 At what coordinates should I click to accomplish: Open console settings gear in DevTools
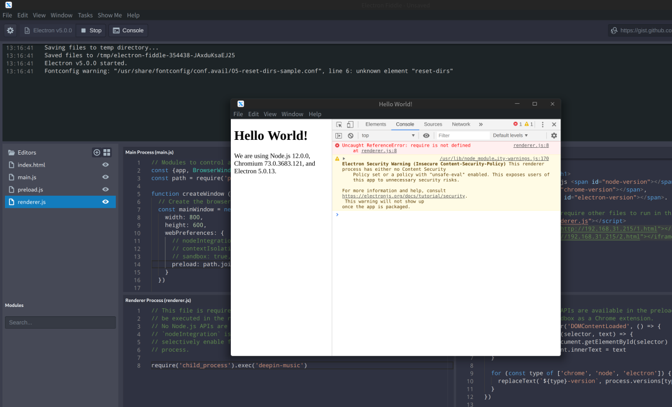pyautogui.click(x=554, y=135)
